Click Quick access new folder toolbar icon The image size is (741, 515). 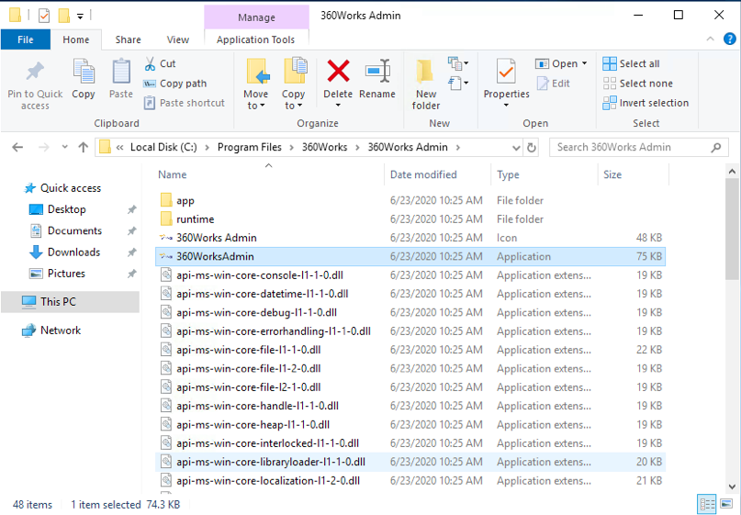(64, 16)
